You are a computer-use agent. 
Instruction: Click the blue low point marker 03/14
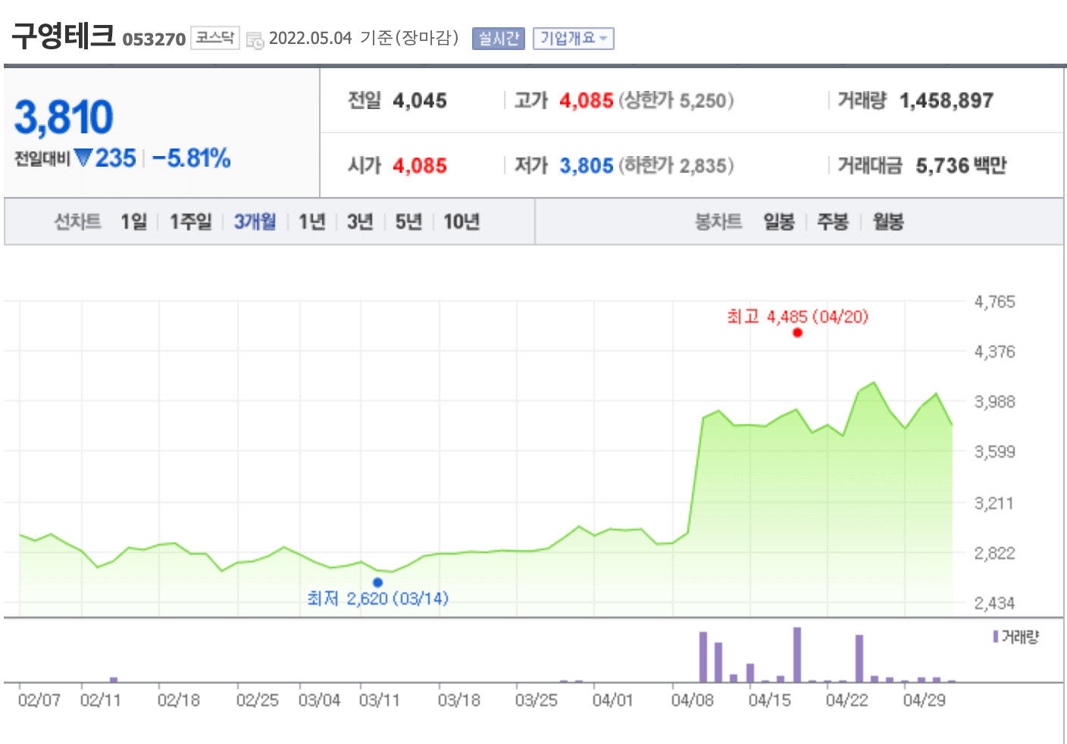[377, 583]
